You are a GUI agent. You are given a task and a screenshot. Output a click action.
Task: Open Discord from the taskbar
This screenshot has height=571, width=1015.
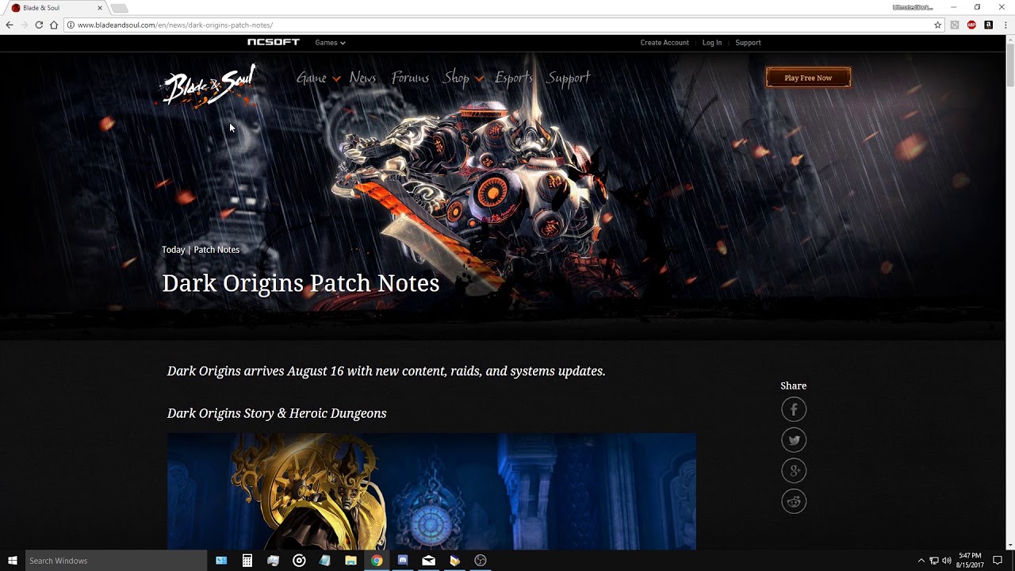tap(402, 561)
